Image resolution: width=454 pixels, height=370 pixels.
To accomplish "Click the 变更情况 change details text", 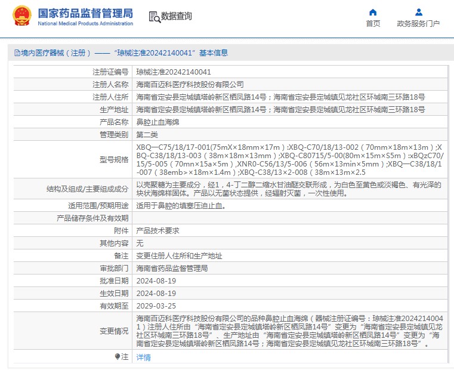I will (289, 331).
